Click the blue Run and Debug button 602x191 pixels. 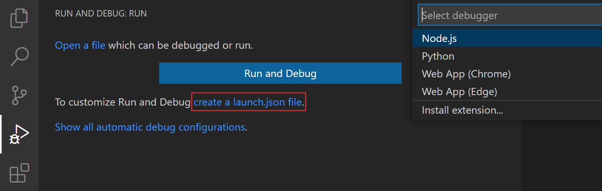[x=280, y=73]
